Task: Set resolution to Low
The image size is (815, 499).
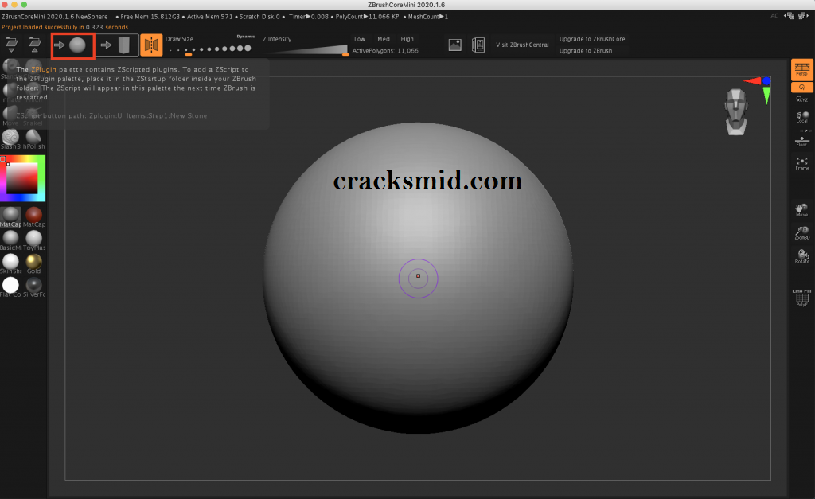Action: [360, 39]
